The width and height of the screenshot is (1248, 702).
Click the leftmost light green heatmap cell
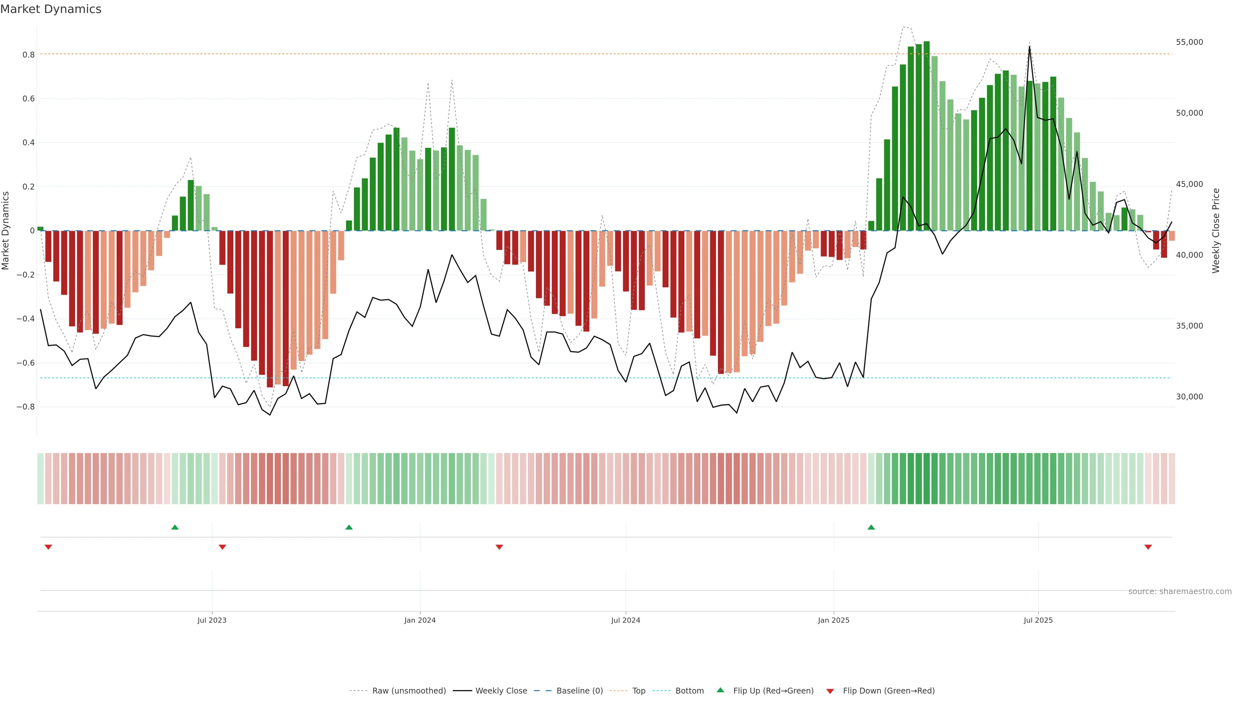pos(41,479)
